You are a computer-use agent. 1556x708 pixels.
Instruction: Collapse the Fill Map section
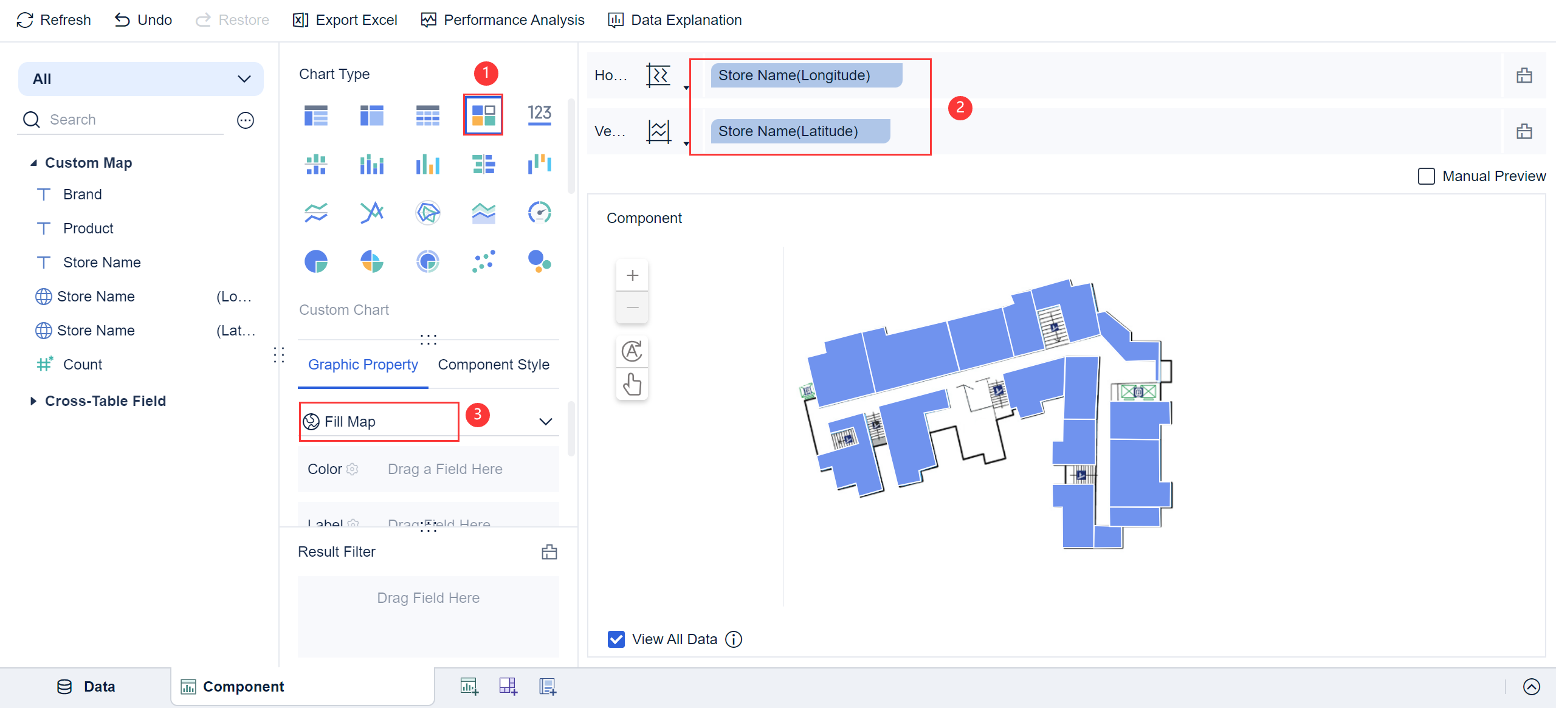coord(545,421)
